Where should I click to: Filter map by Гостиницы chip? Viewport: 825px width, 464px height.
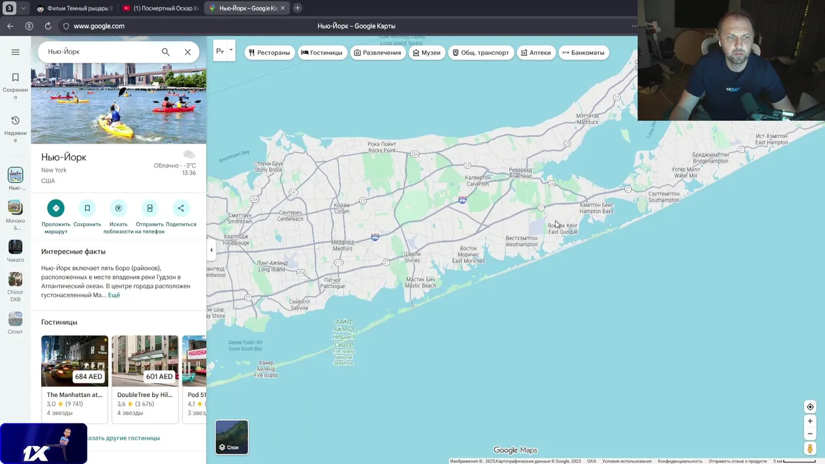(x=322, y=53)
